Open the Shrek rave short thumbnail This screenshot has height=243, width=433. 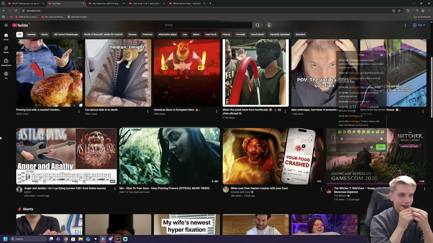coord(187,73)
